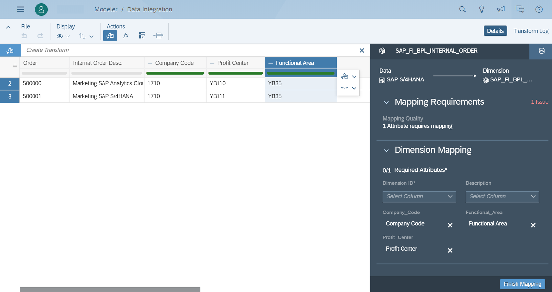Select the Order column header
The width and height of the screenshot is (552, 292).
(44, 63)
